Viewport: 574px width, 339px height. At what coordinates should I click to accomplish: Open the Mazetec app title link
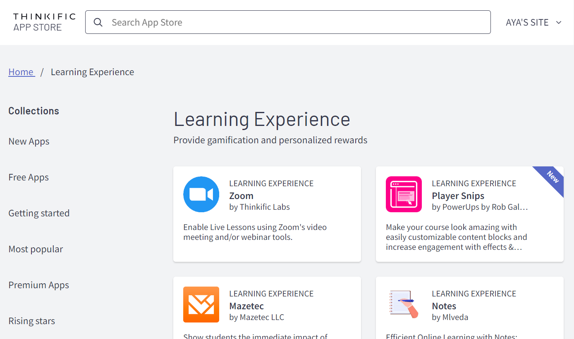[246, 306]
